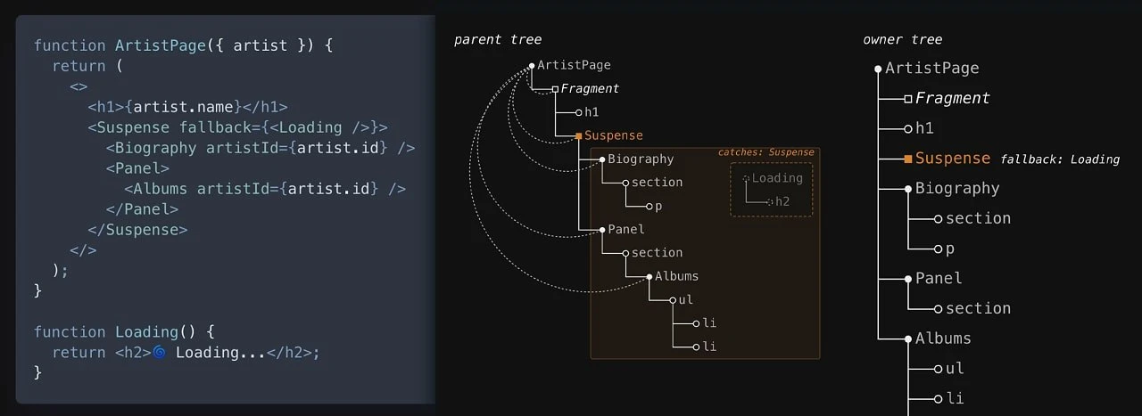Viewport: 1142px width, 416px height.
Task: Click the orange square marker beside Suspense in owner tree
Action: 908,159
